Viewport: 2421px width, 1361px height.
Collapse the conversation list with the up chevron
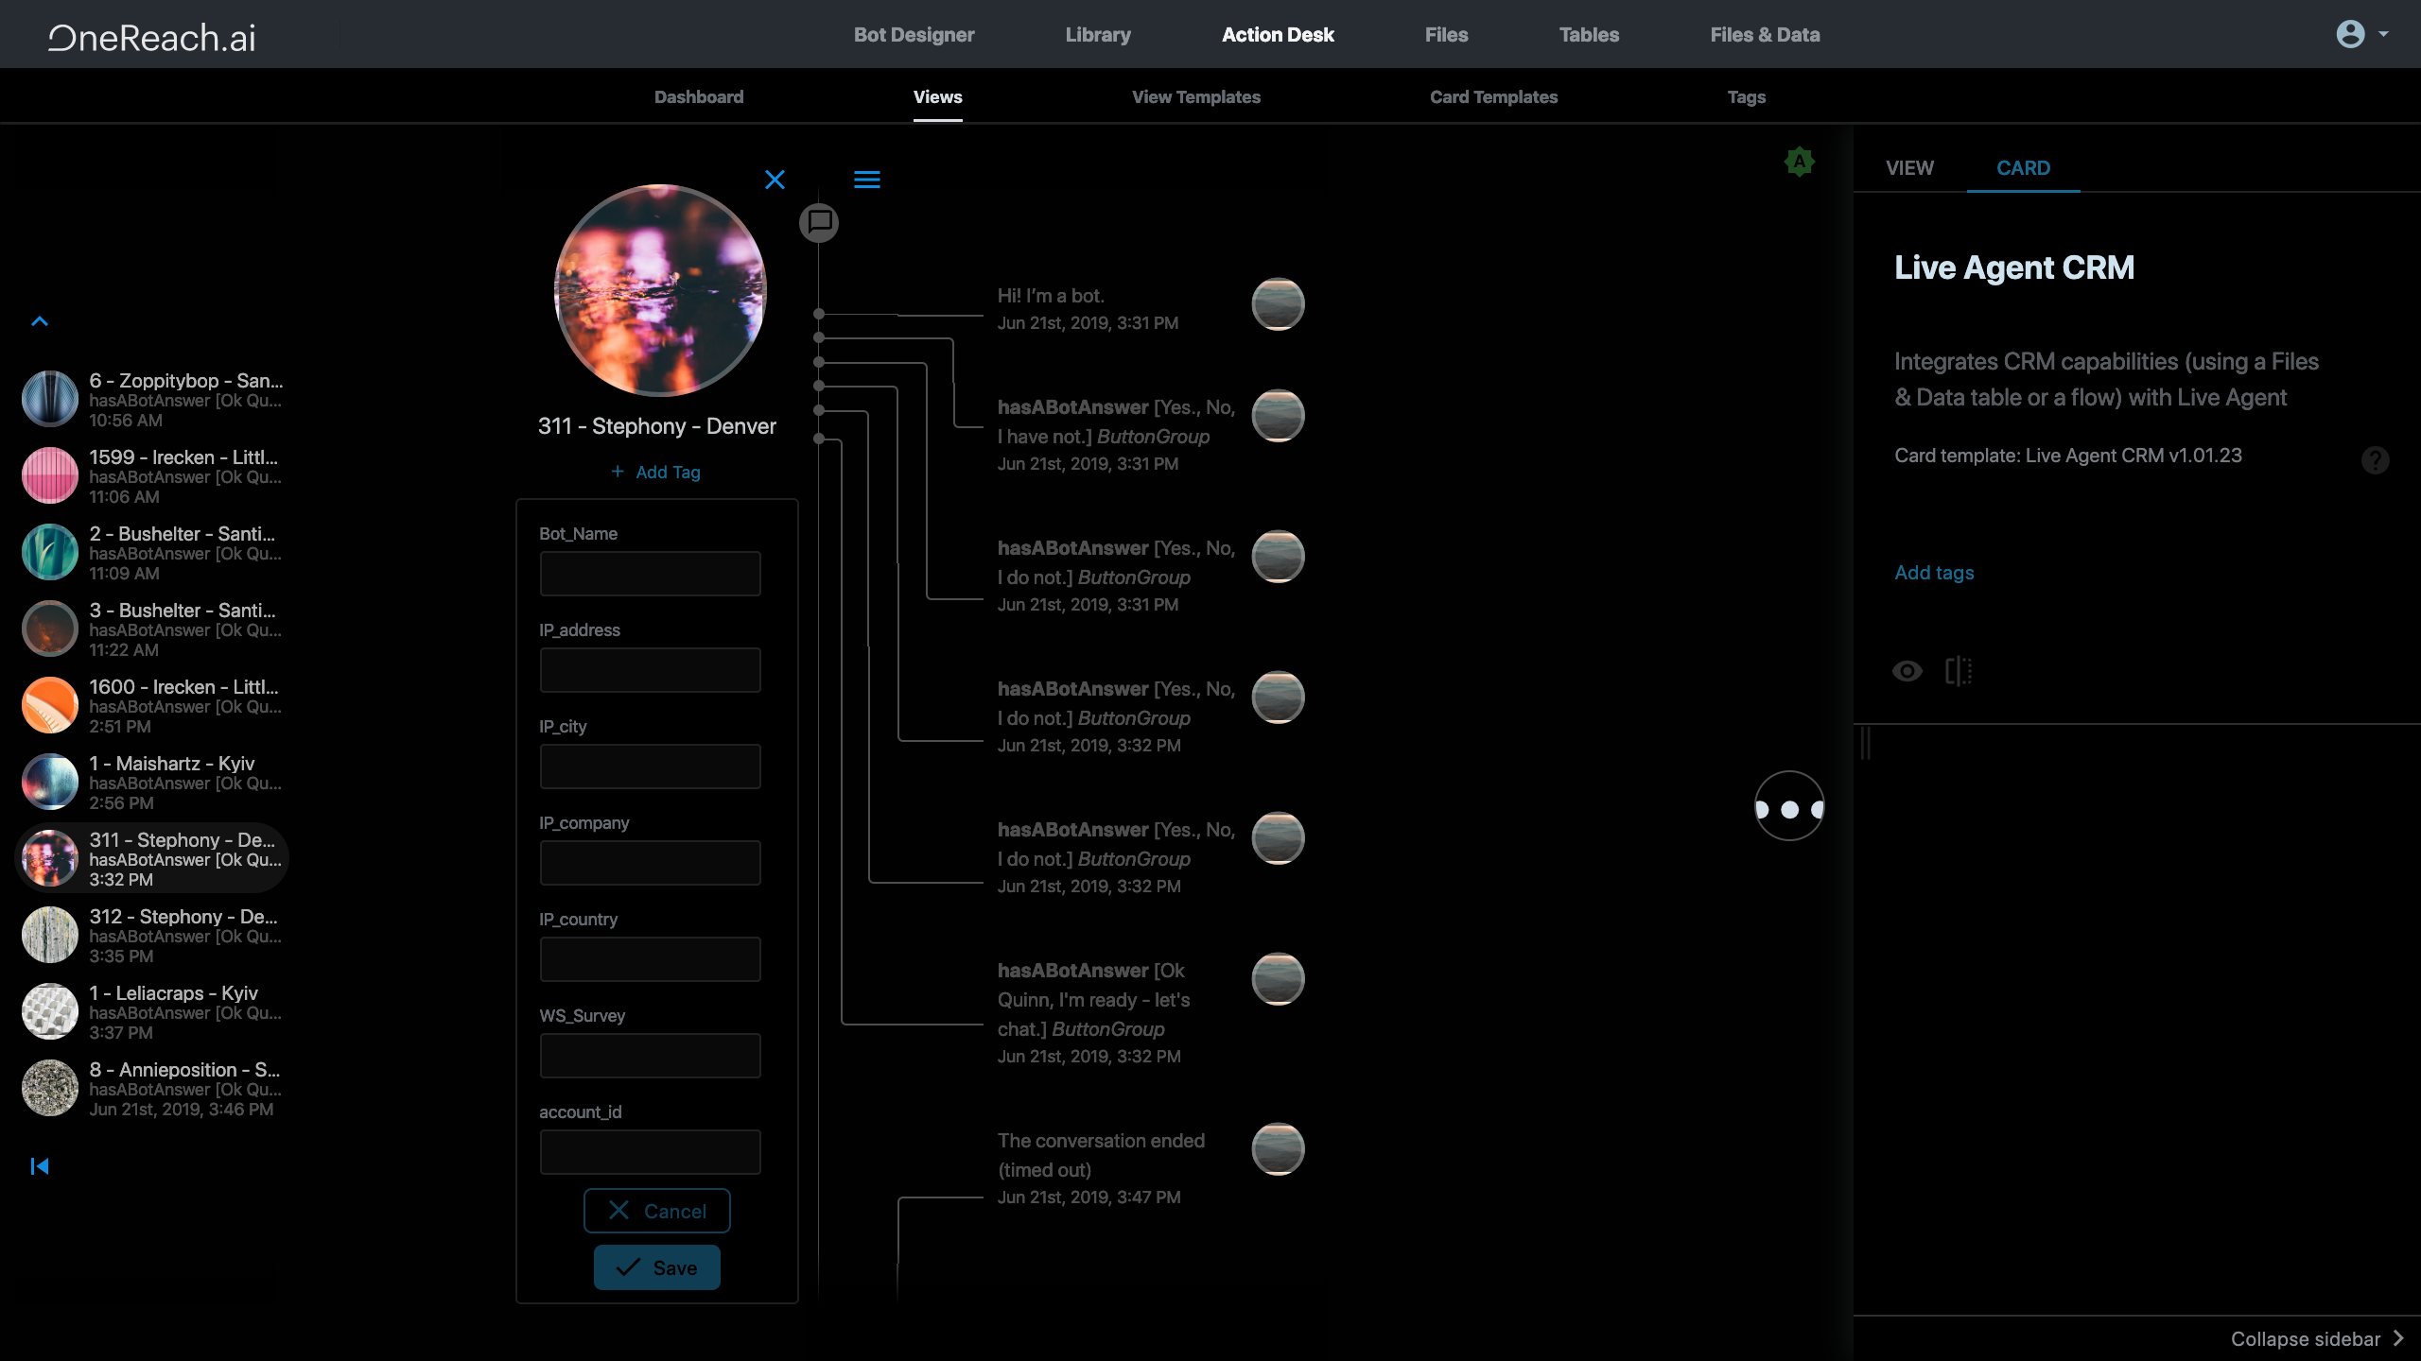click(x=40, y=321)
